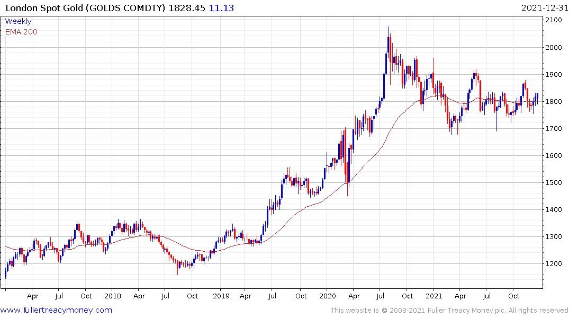
Task: Click the 2021-12-31 date label
Action: click(545, 8)
